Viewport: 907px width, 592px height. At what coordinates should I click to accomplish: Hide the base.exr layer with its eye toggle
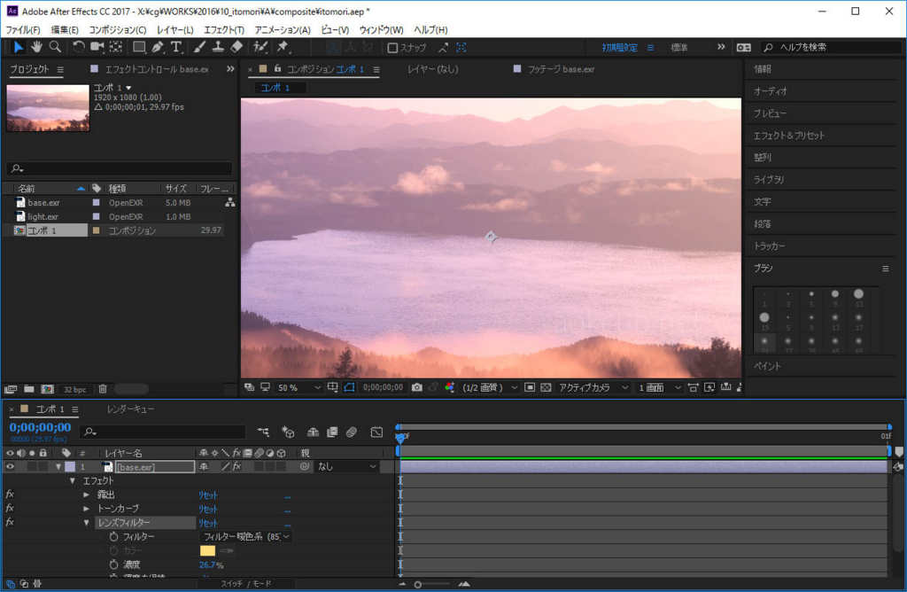point(10,466)
